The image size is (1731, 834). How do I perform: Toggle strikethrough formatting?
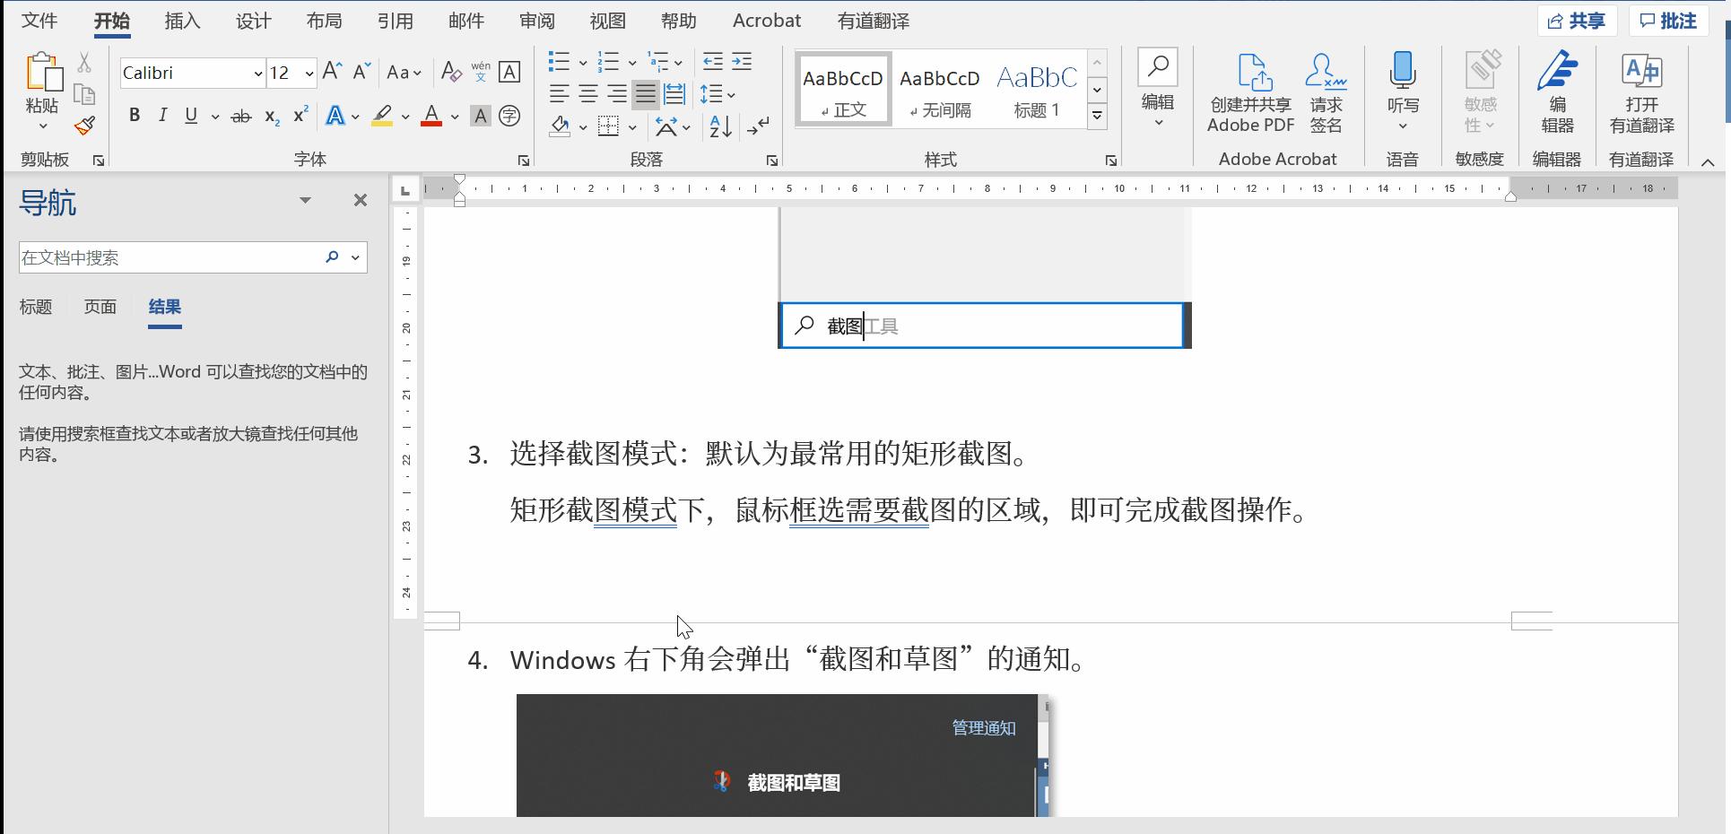tap(239, 115)
